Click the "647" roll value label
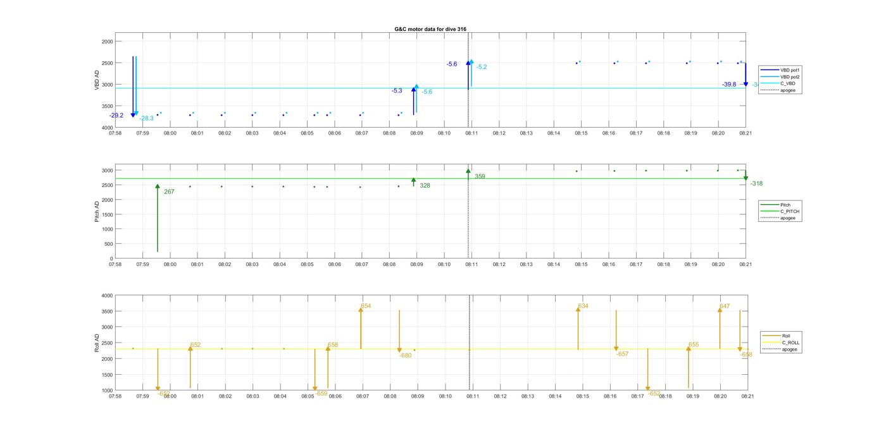Screen dimensions: 886x438 (725, 307)
